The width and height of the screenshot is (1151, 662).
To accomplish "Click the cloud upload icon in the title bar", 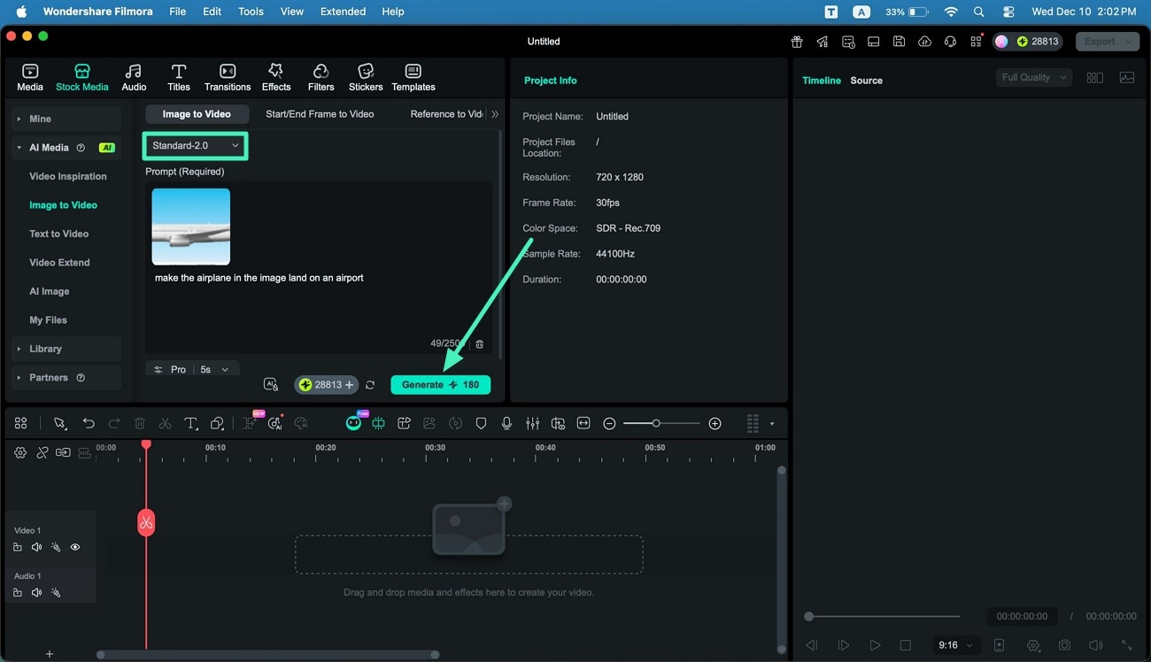I will [924, 41].
